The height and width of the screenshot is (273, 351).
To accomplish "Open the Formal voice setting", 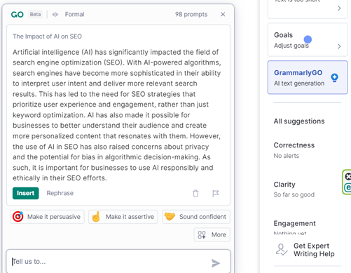I will click(74, 15).
